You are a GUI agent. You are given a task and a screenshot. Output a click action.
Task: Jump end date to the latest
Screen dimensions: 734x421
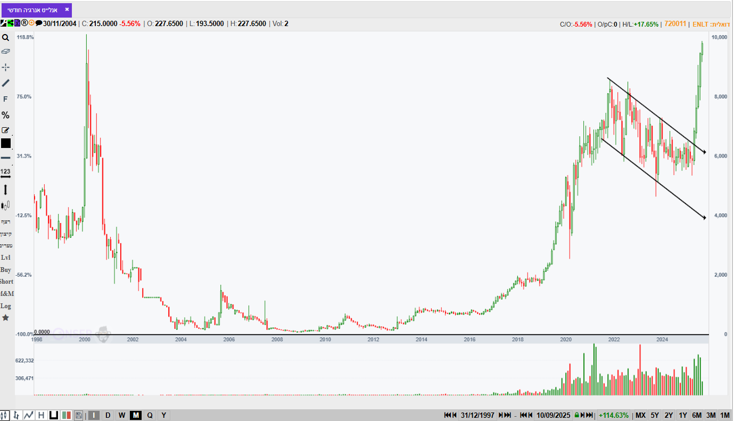click(x=590, y=415)
